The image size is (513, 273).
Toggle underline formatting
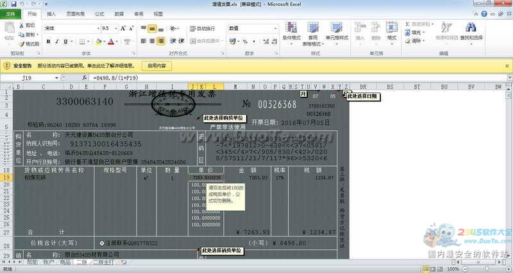(x=65, y=42)
